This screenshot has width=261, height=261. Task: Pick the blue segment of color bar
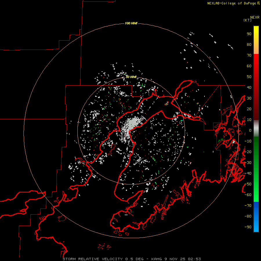point(256,217)
